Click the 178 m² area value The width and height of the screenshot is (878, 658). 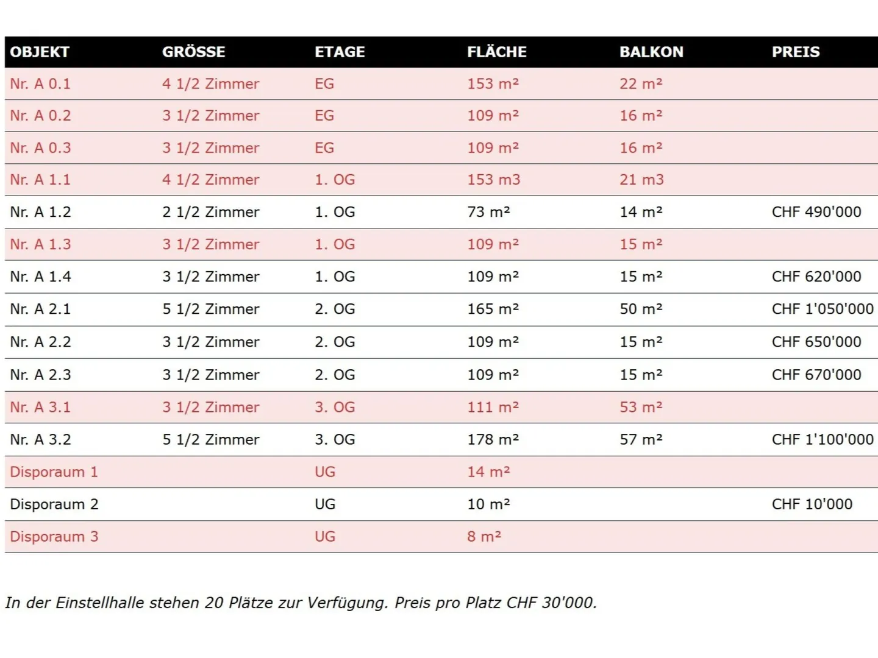point(493,440)
